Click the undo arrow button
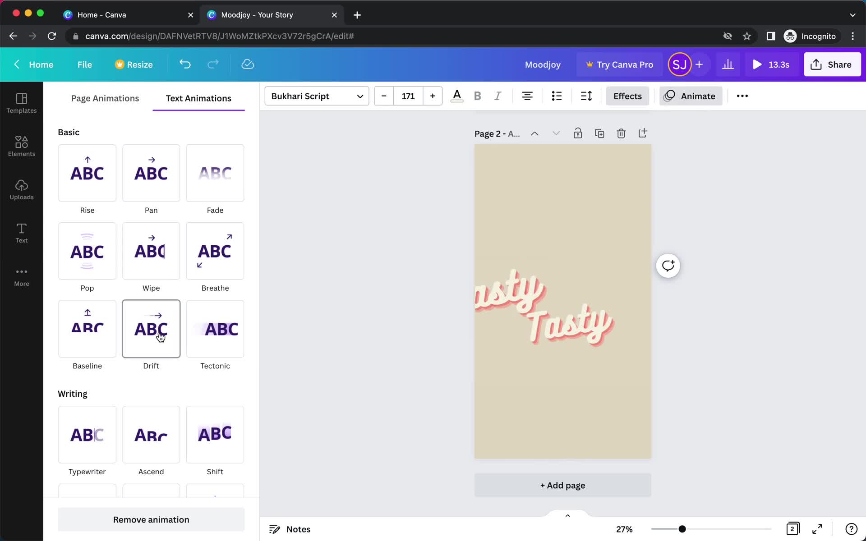 185,64
